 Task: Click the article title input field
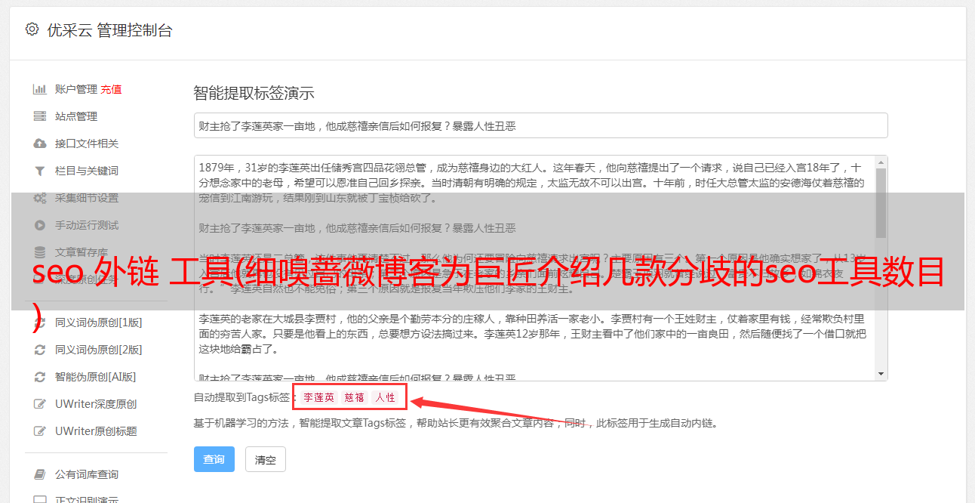540,125
